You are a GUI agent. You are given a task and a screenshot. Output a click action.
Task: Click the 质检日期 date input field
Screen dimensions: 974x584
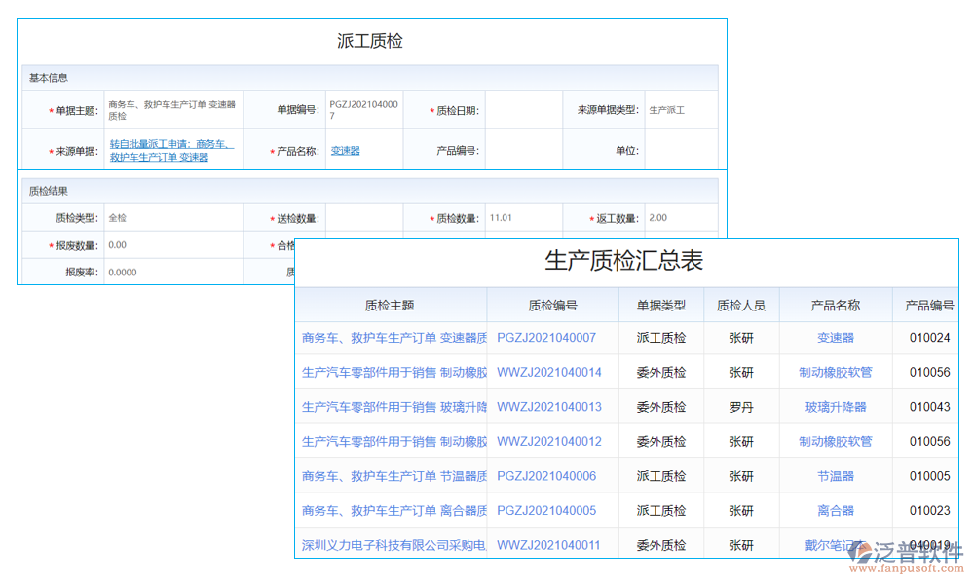(523, 109)
